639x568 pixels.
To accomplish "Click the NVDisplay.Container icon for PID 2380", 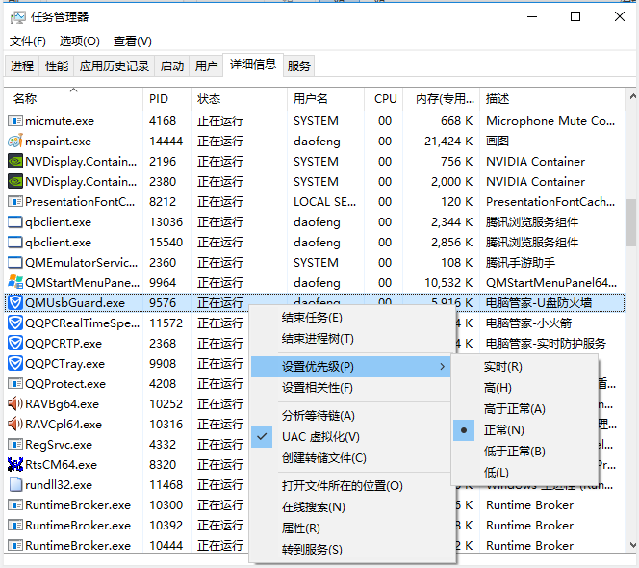I will click(15, 181).
